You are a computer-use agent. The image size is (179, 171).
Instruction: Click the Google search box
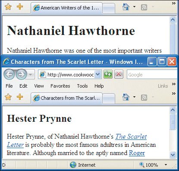152,75
